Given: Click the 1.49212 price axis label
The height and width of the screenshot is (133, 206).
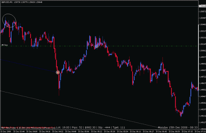Looking at the screenshot, I should [x=203, y=116].
